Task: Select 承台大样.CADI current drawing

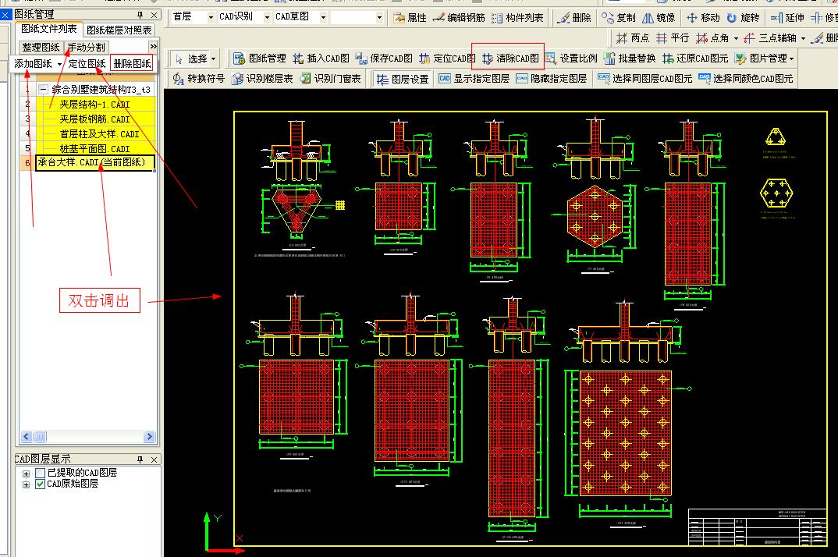Action: tap(94, 162)
